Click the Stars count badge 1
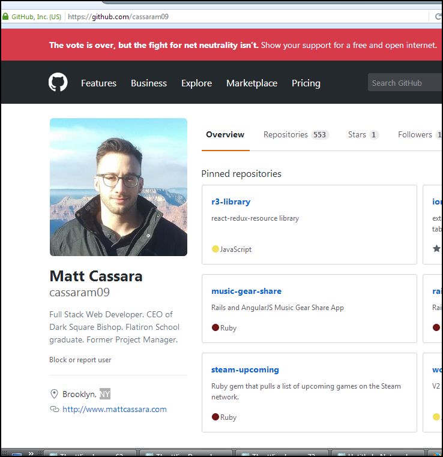Image resolution: width=443 pixels, height=457 pixels. [x=373, y=135]
